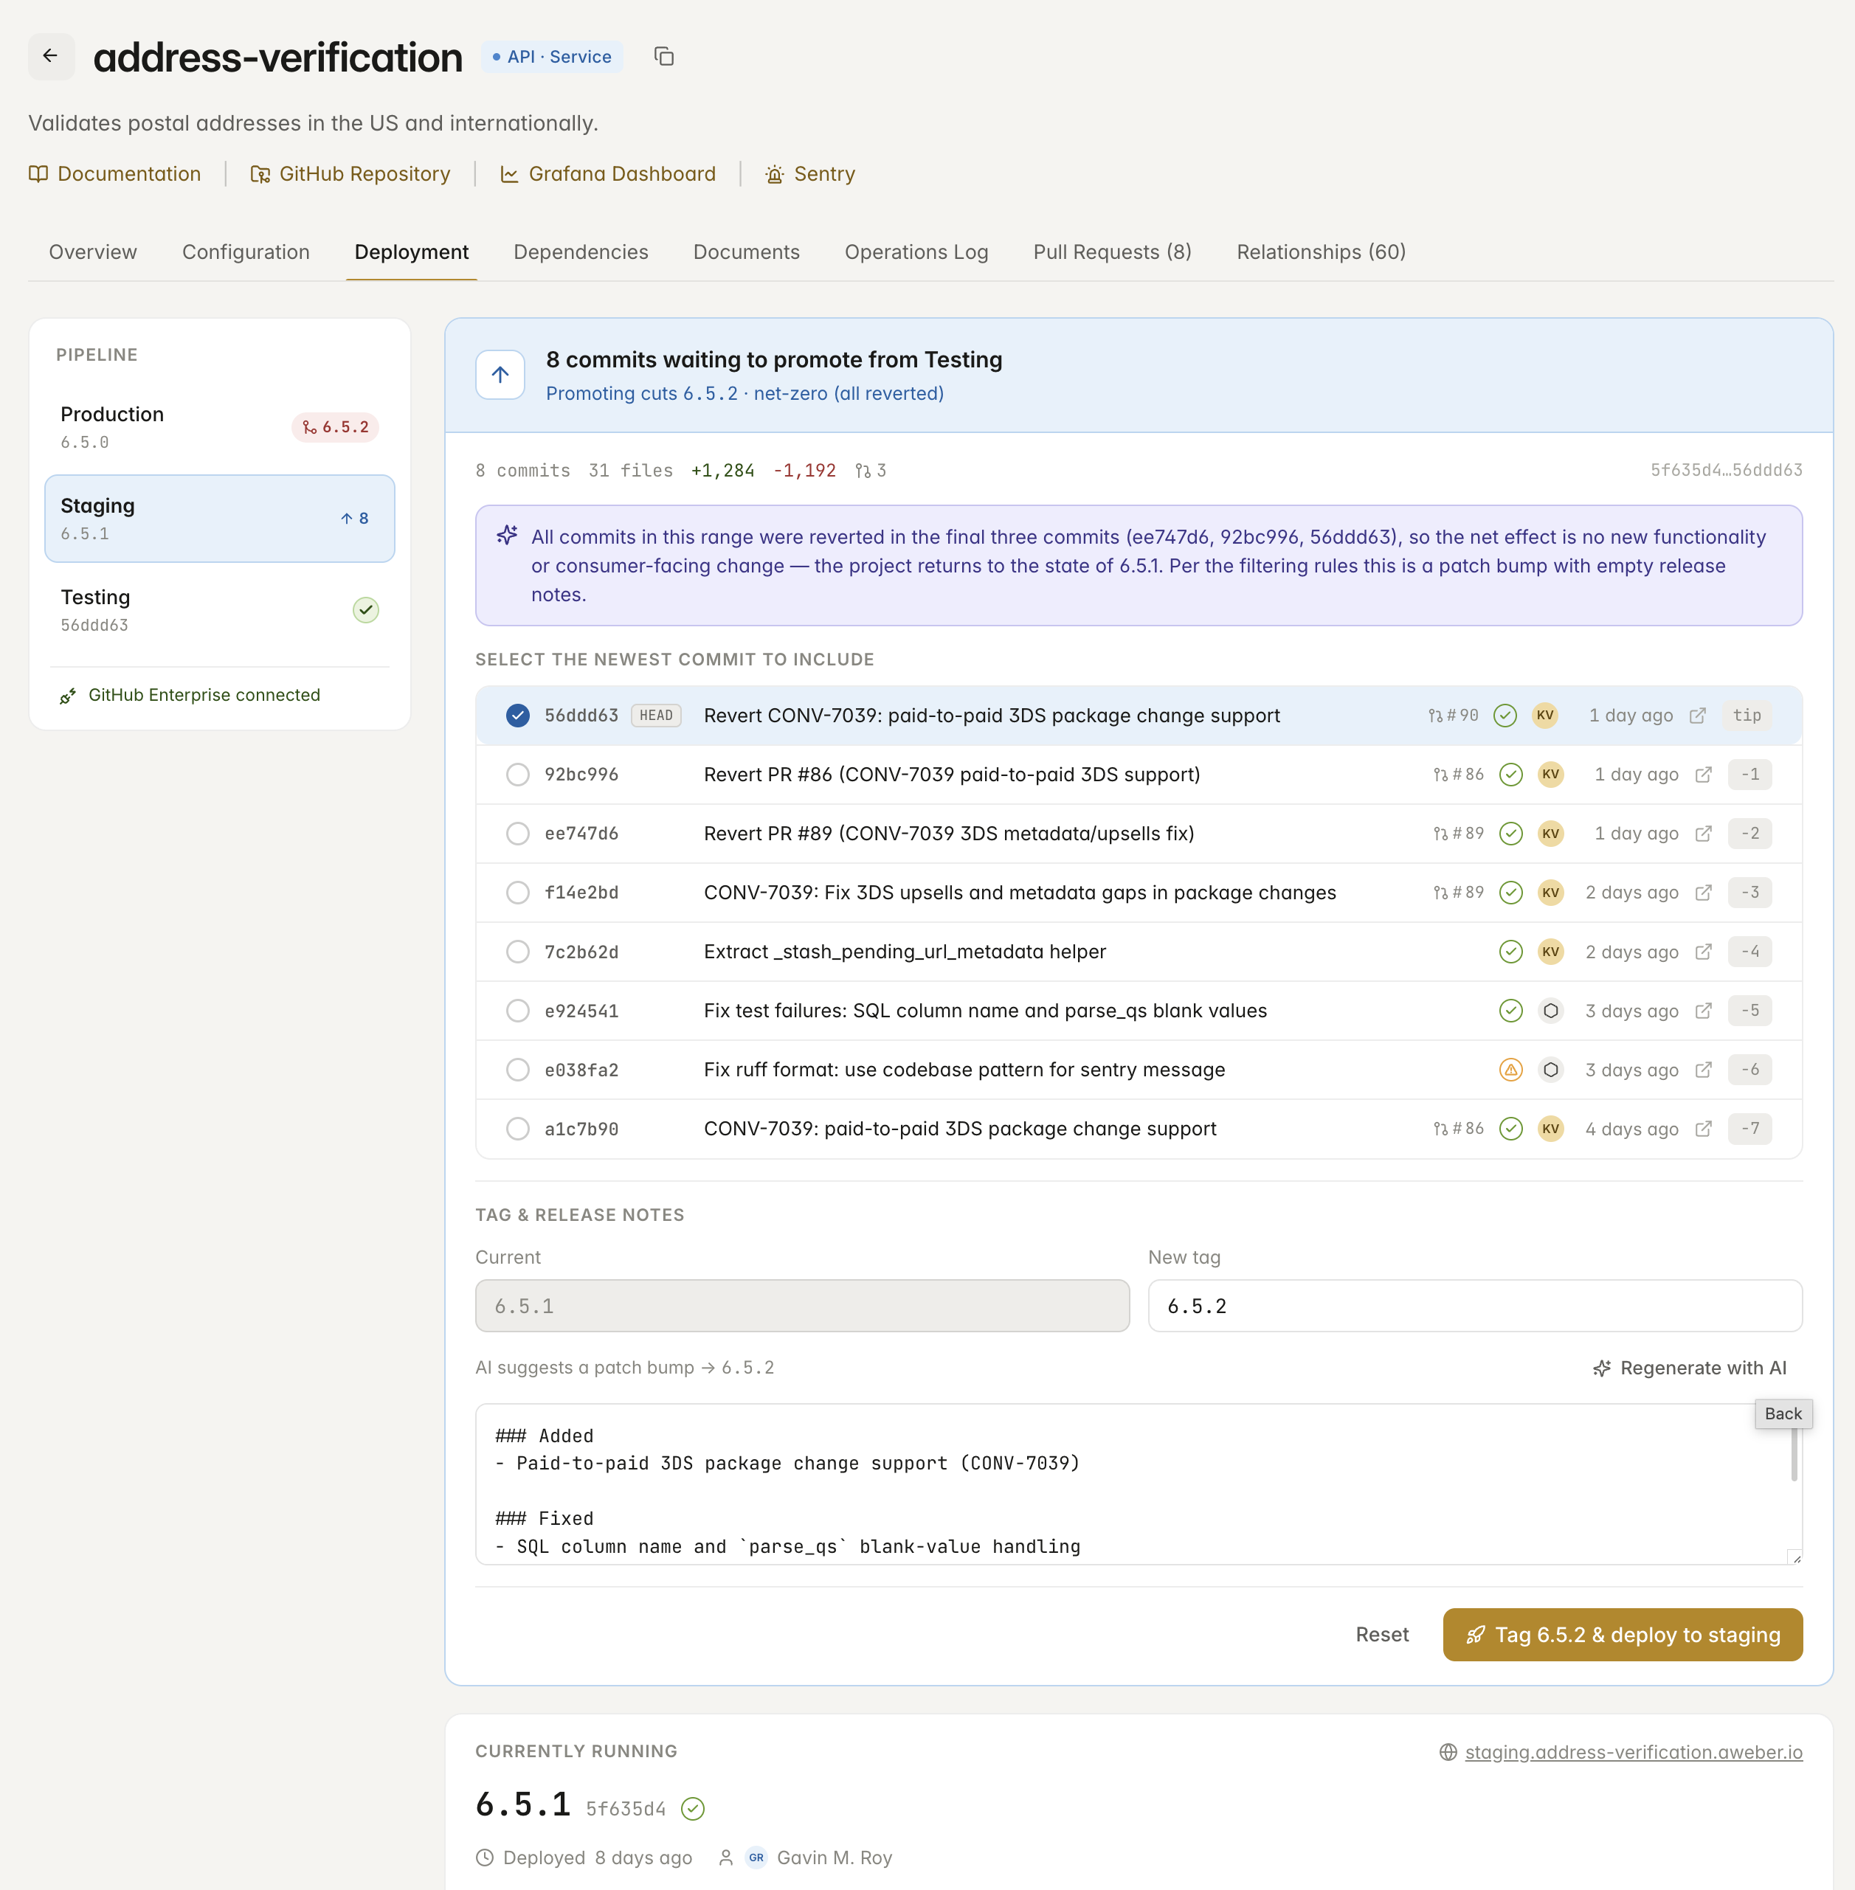The image size is (1855, 1890).
Task: Switch to the Dependencies tab
Action: (581, 252)
